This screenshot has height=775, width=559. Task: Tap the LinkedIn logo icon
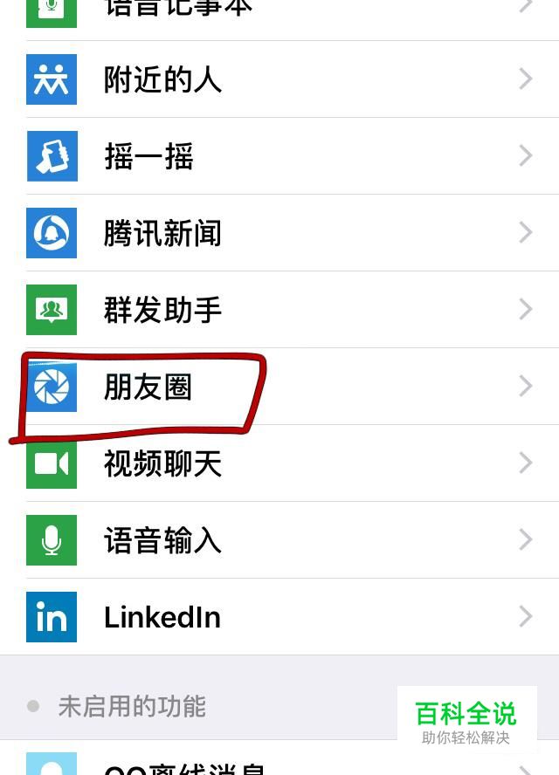pyautogui.click(x=52, y=617)
